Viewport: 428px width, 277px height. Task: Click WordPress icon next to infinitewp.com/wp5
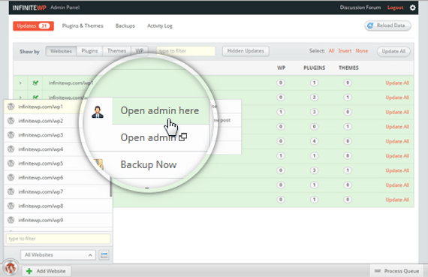[11, 163]
